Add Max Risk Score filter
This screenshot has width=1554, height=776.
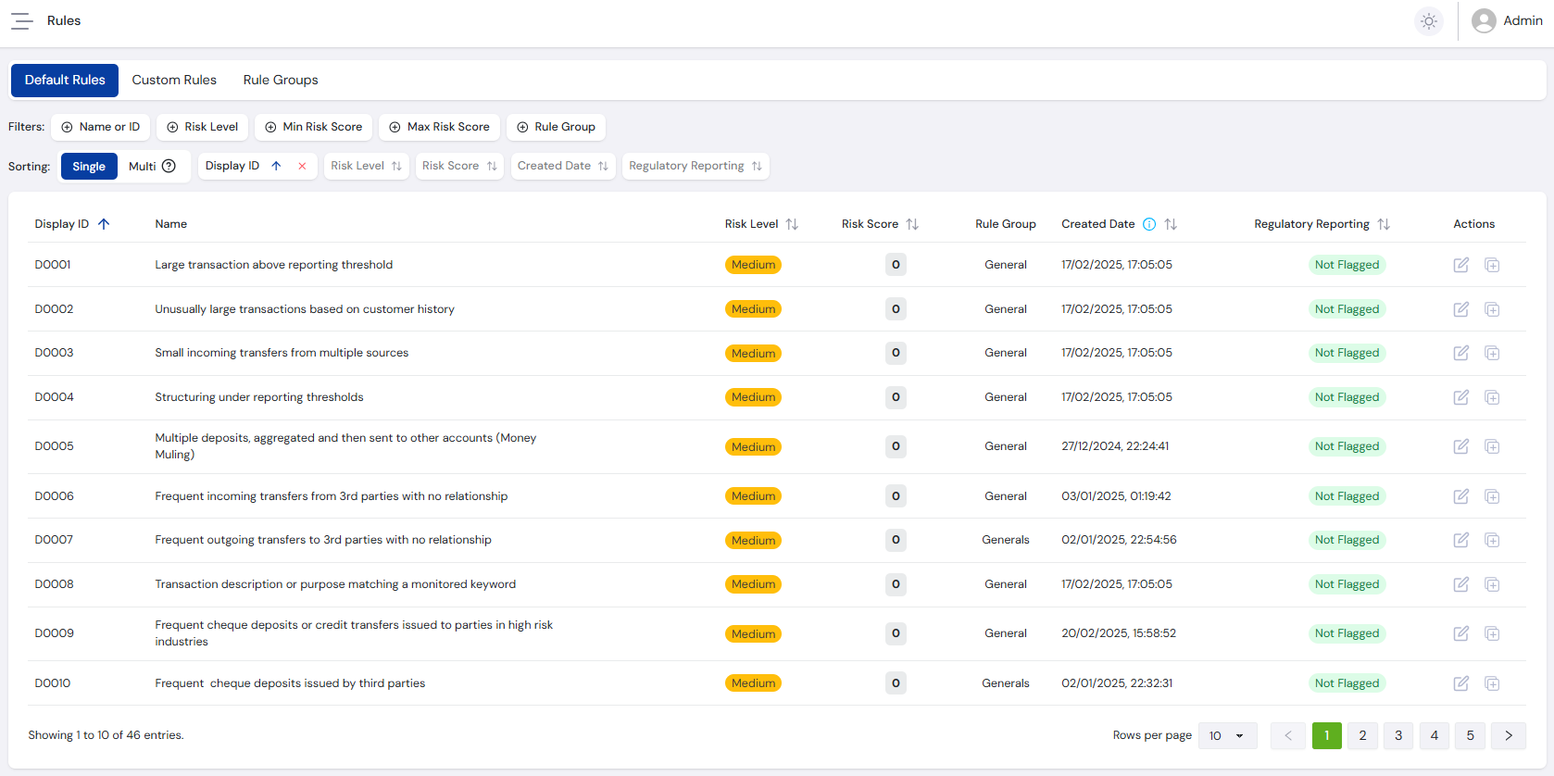click(439, 127)
